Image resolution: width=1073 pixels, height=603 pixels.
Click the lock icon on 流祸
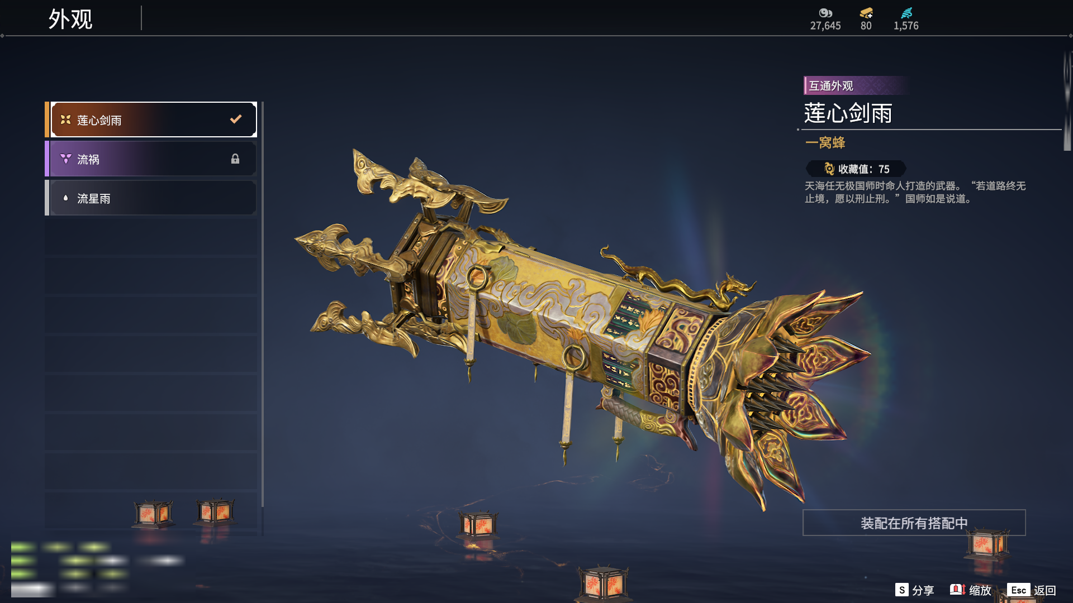pyautogui.click(x=235, y=159)
